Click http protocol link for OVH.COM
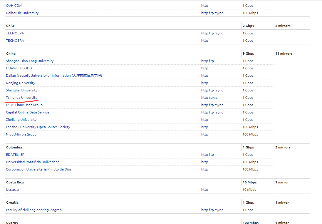The height and width of the screenshot is (224, 322). pyautogui.click(x=204, y=6)
